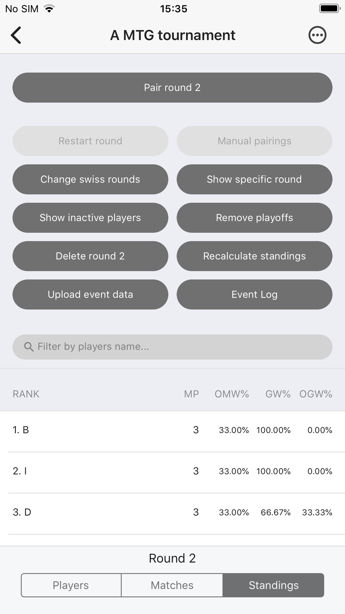The height and width of the screenshot is (614, 345).
Task: Tap Change swiss rounds button
Action: click(x=90, y=179)
